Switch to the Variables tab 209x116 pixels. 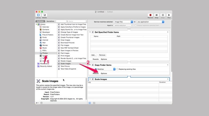(x=50, y=21)
